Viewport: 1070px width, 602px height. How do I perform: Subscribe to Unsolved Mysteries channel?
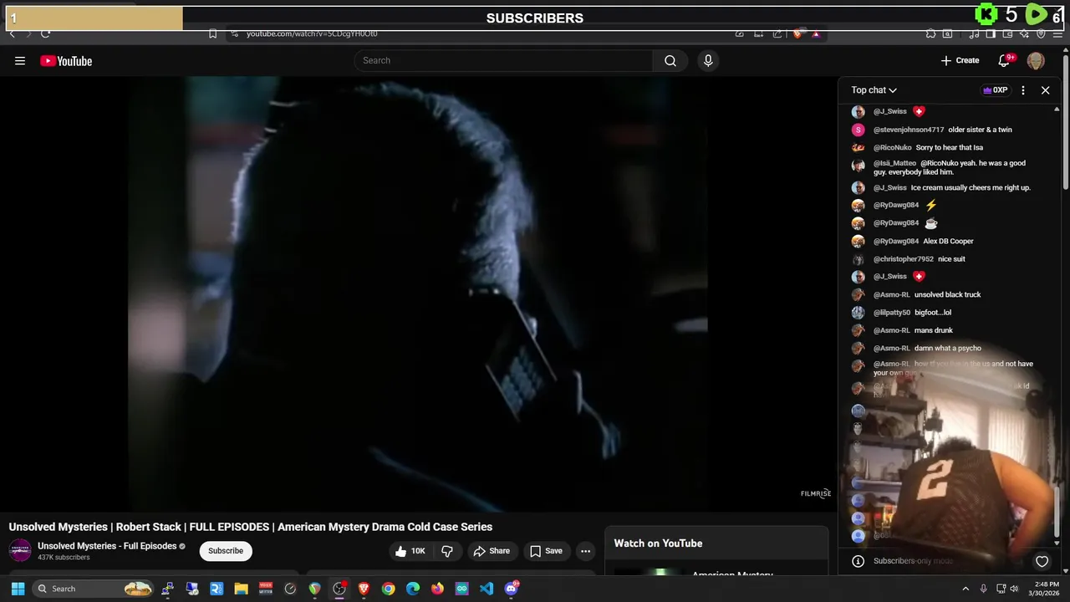226,551
